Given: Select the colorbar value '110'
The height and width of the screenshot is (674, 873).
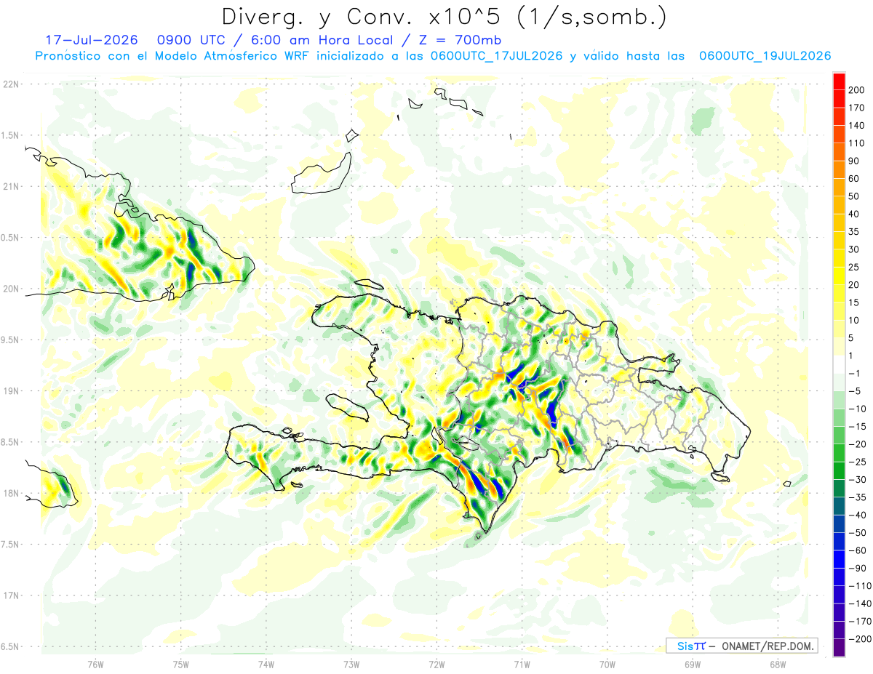Looking at the screenshot, I should pyautogui.click(x=857, y=143).
